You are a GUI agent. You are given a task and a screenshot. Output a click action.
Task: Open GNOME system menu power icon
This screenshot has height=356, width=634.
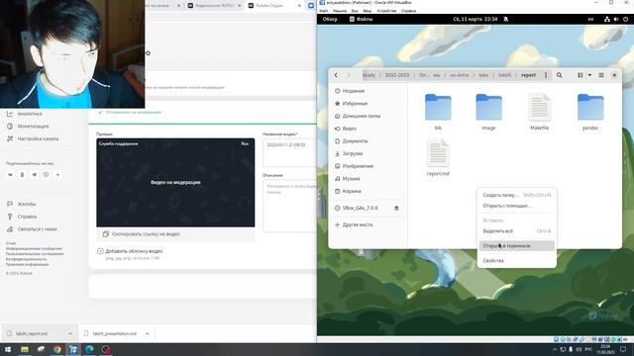click(x=625, y=19)
